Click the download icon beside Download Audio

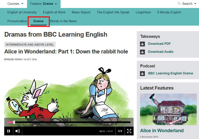point(142,52)
